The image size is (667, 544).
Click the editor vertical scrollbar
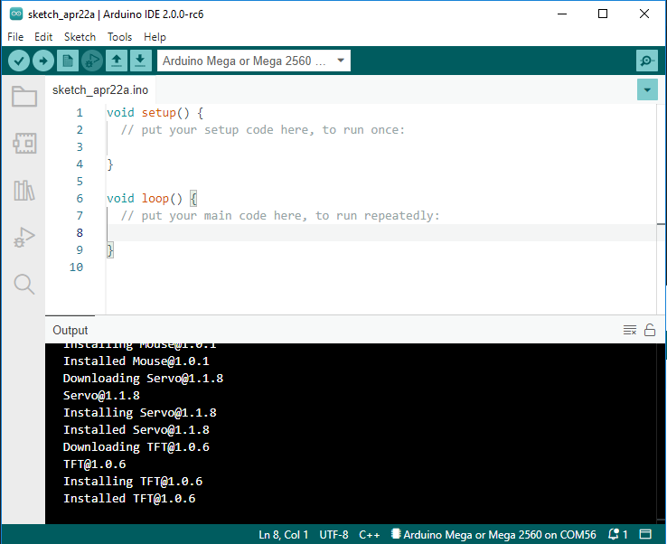pos(661,209)
